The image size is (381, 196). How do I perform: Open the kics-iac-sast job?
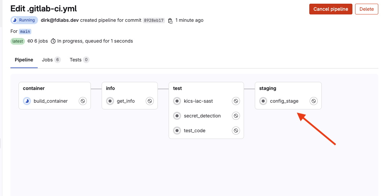tap(198, 101)
